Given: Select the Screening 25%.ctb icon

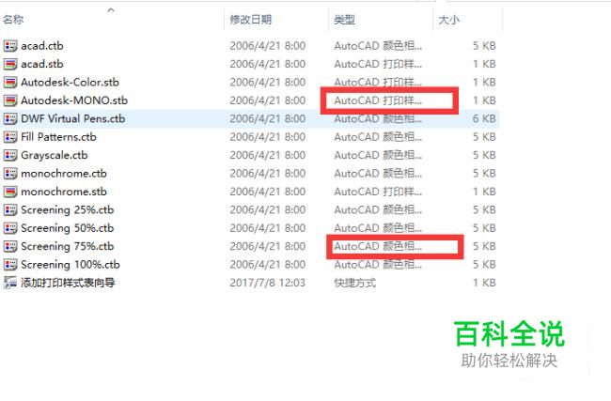Looking at the screenshot, I should coord(10,210).
